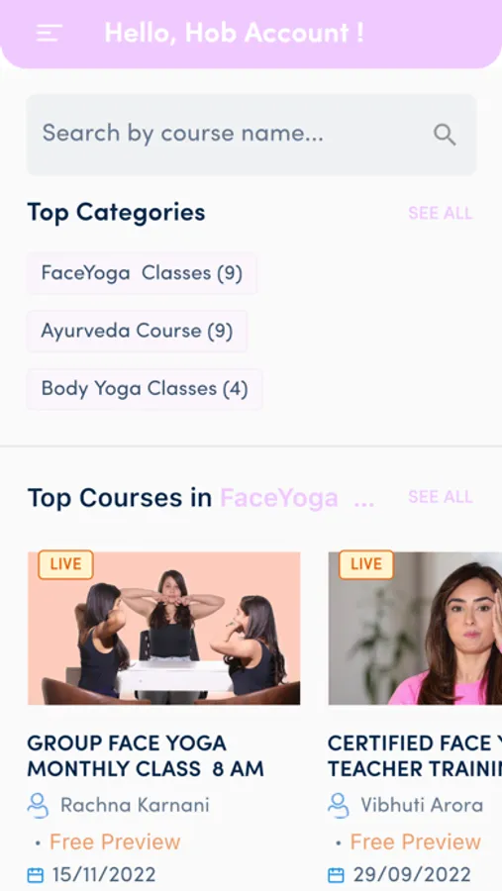Image resolution: width=502 pixels, height=891 pixels.
Task: Click calendar icon next to 29/09/2022
Action: (x=336, y=874)
